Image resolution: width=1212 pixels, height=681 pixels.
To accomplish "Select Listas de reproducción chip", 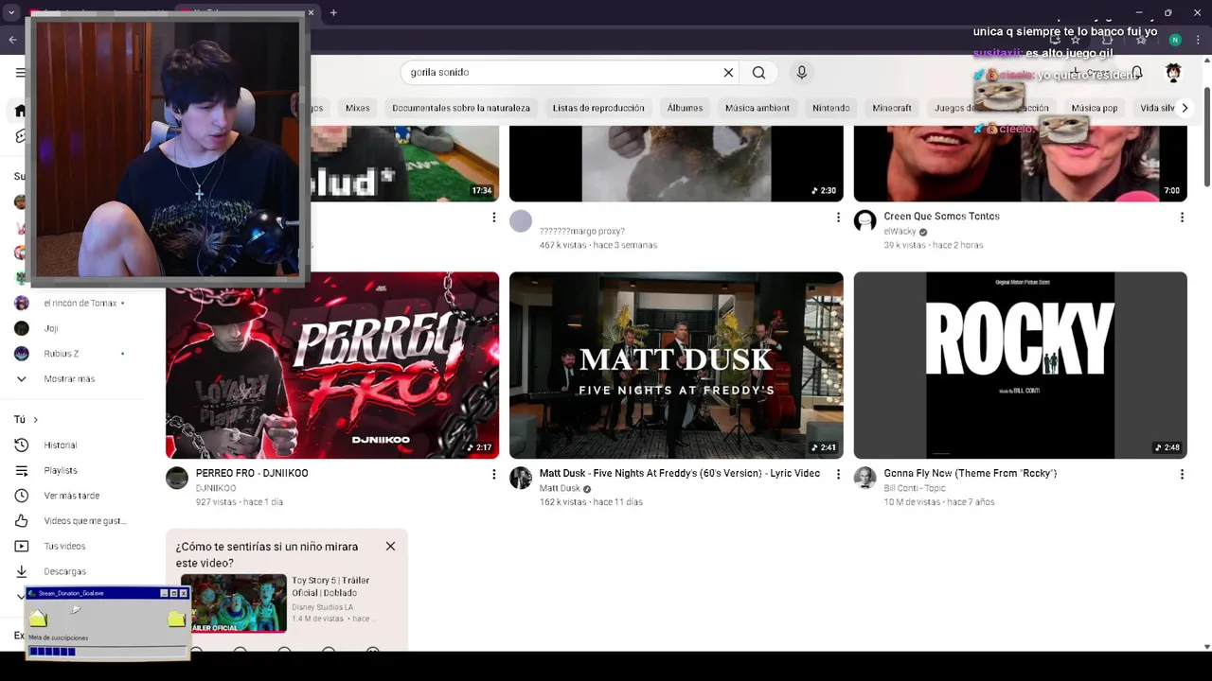I will coord(598,108).
